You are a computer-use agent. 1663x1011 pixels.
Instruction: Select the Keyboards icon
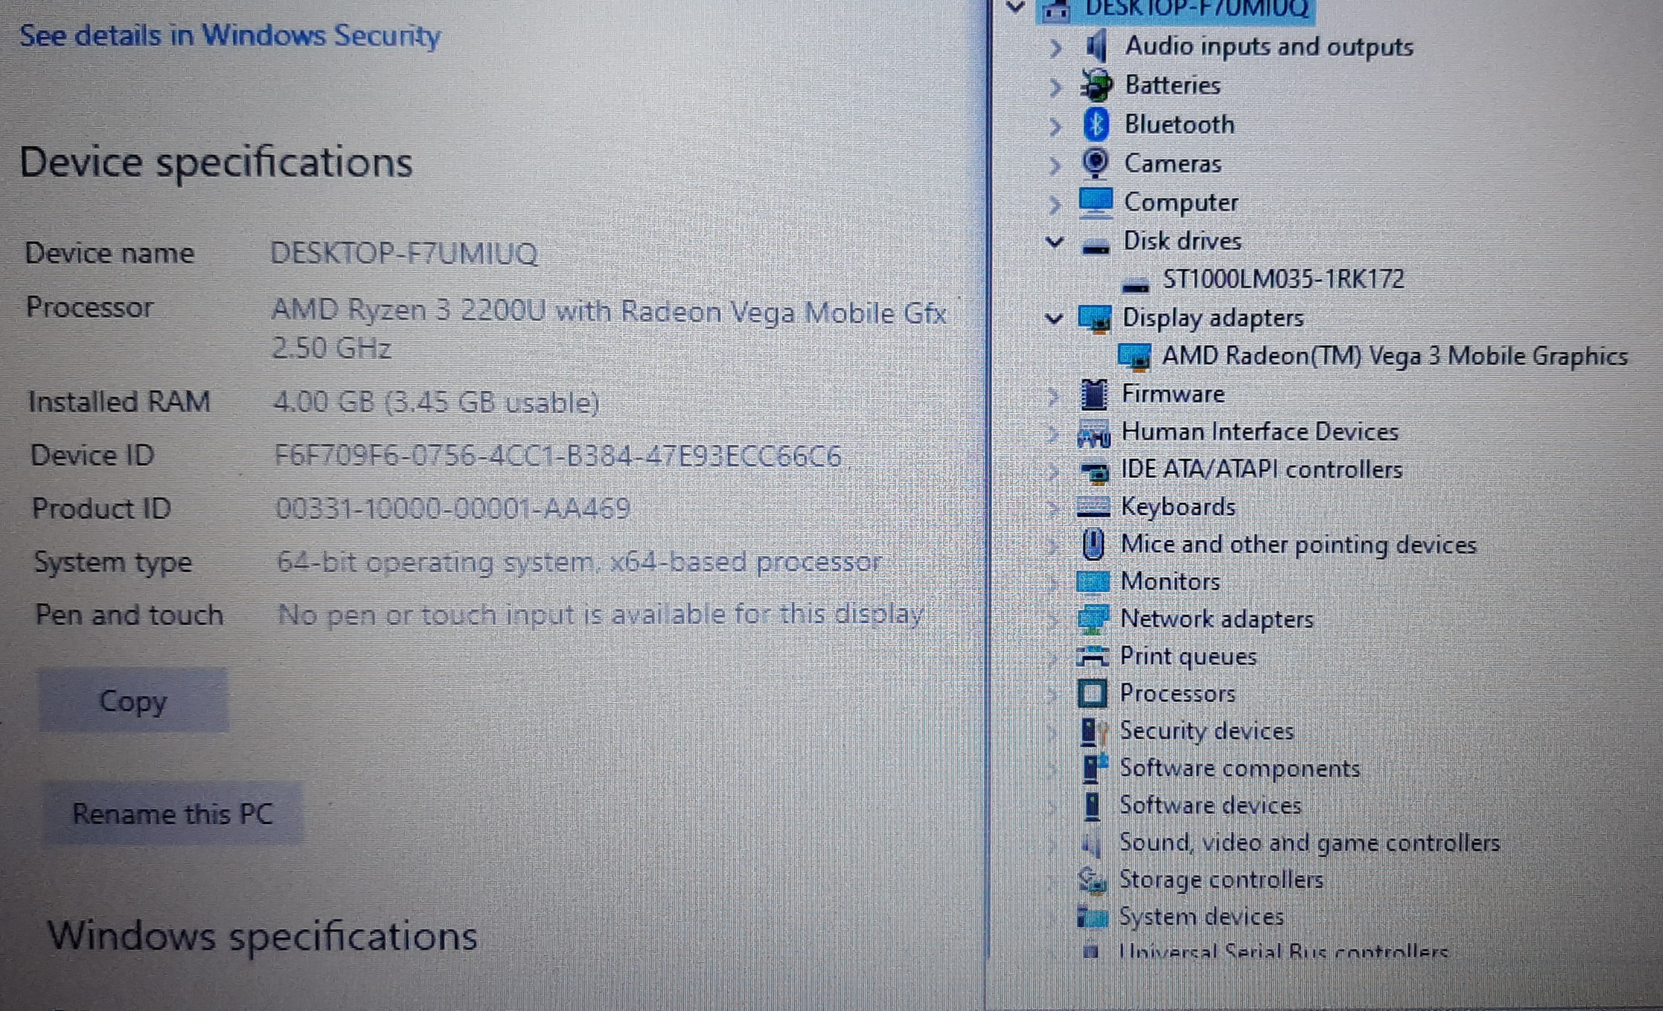1095,507
